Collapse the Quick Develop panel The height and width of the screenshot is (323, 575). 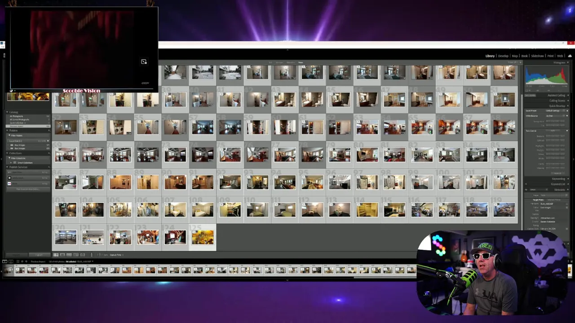point(568,106)
